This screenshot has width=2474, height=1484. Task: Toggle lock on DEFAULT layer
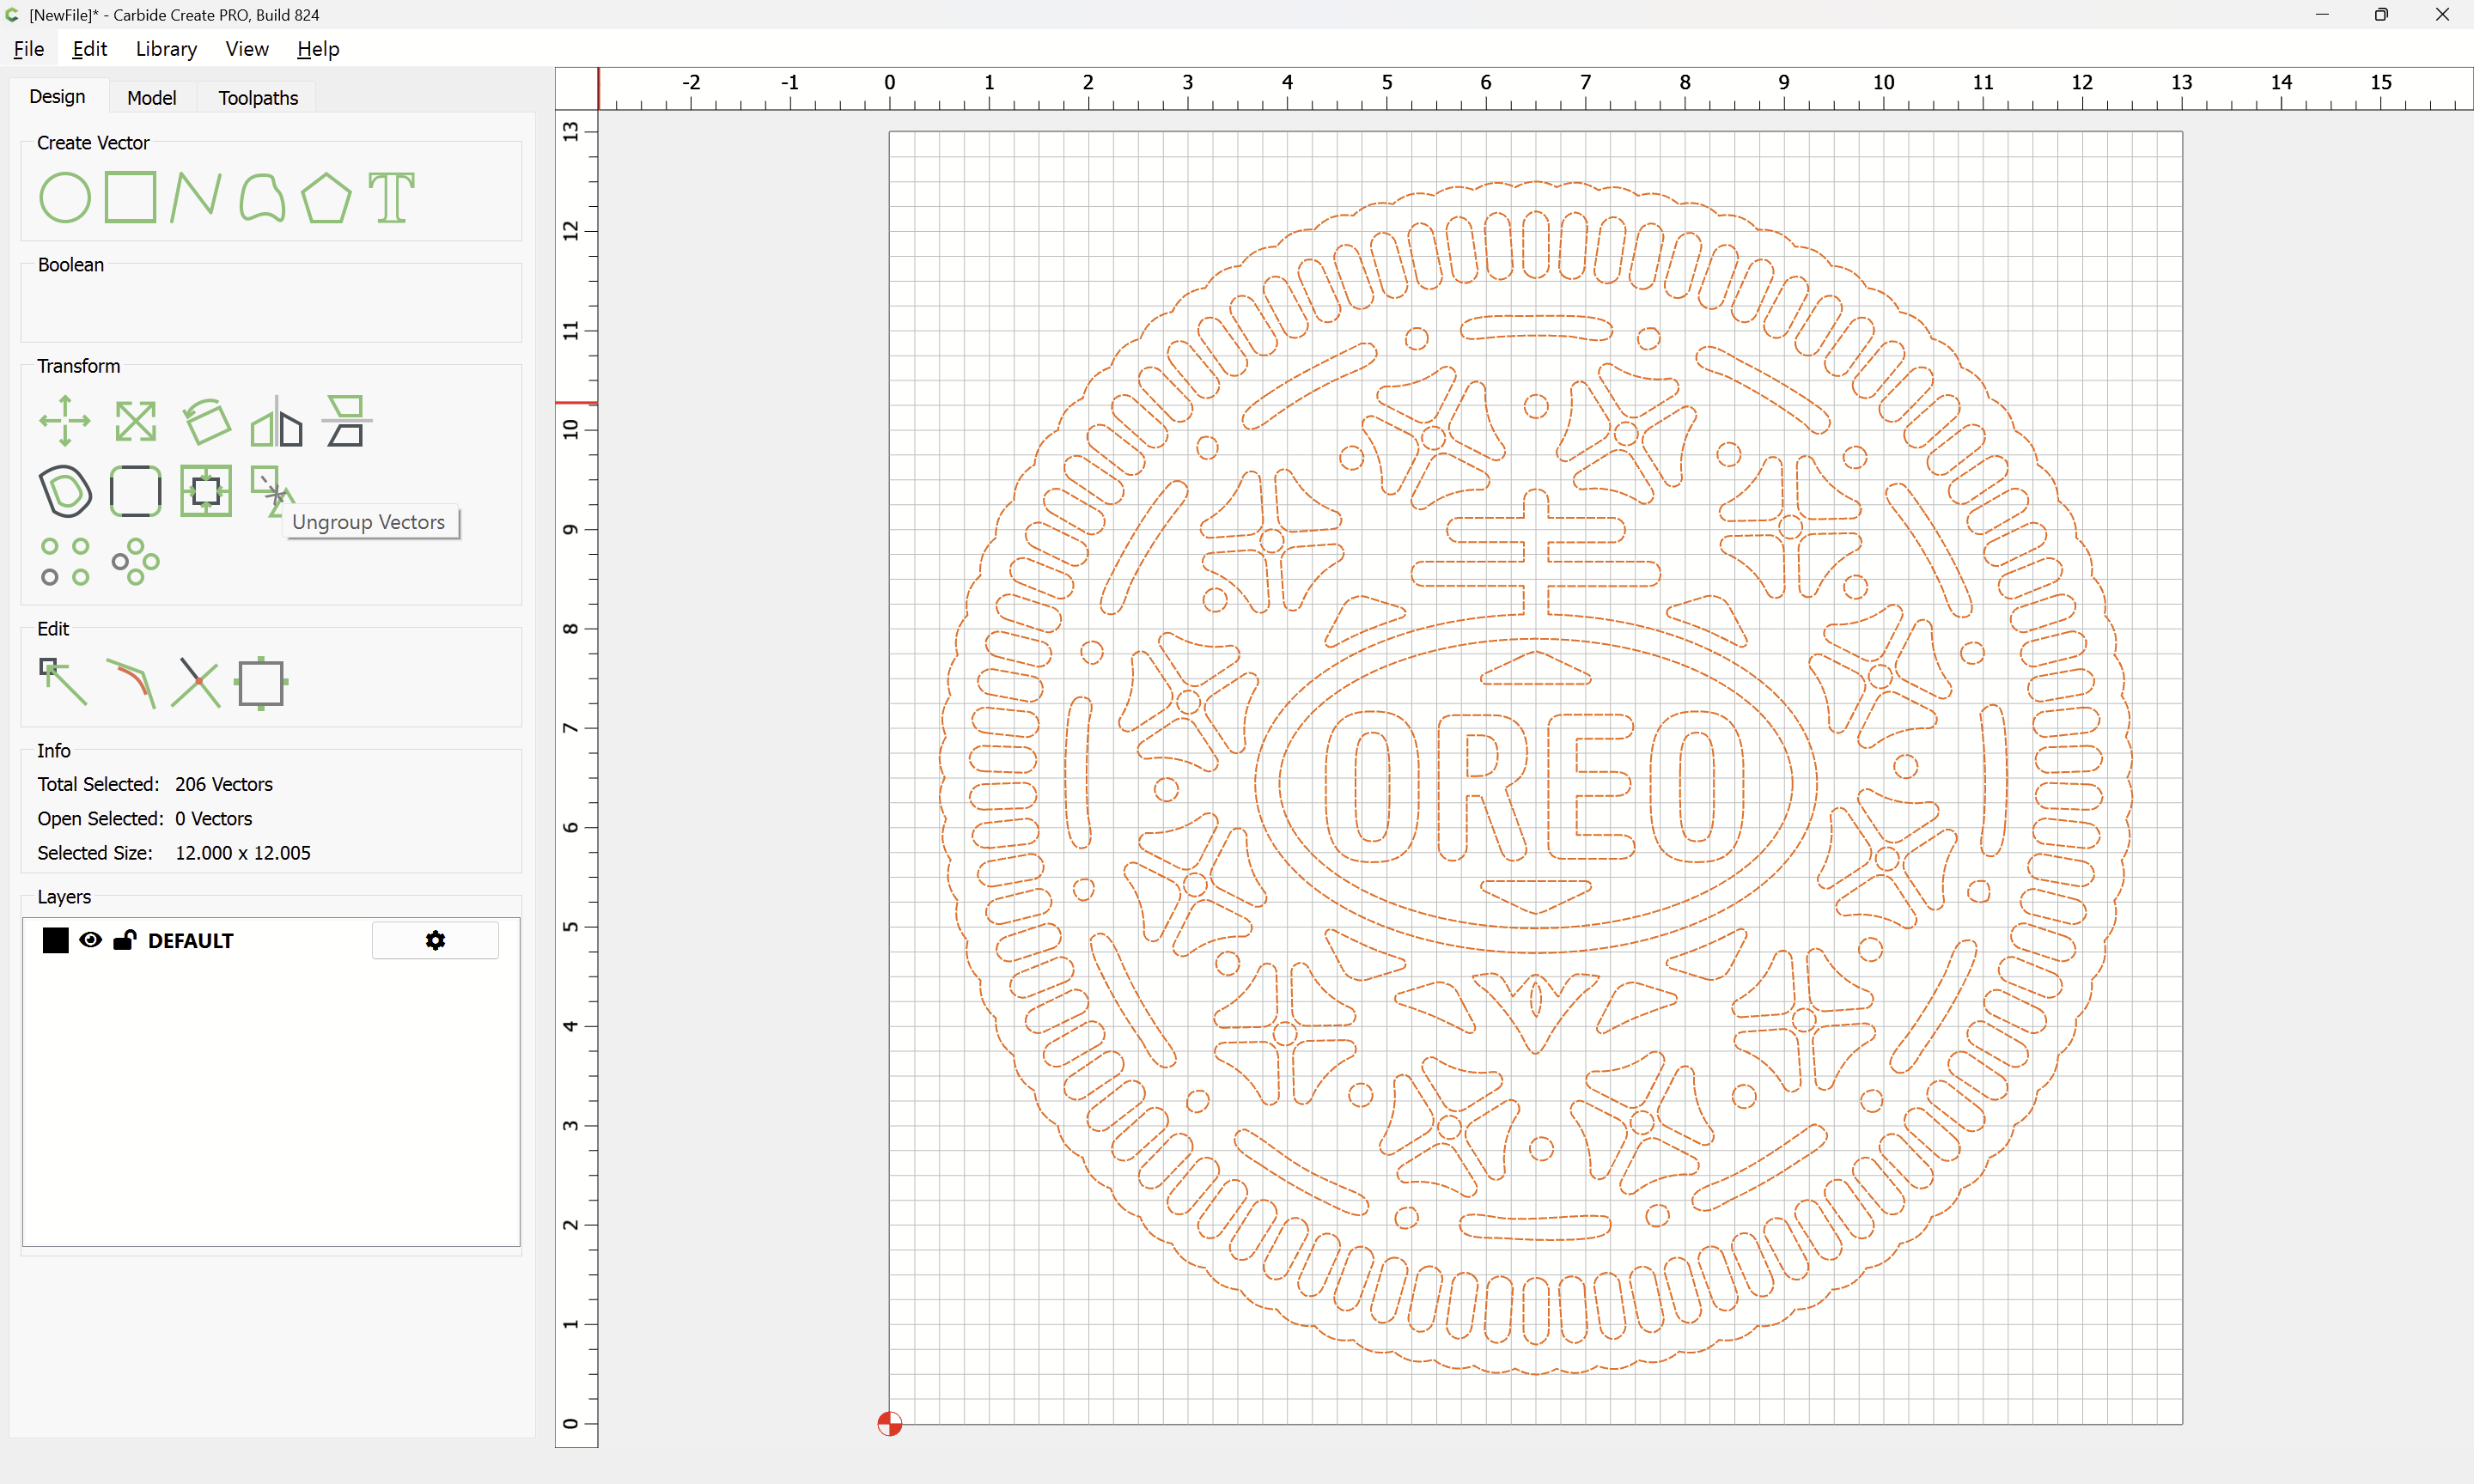[124, 940]
